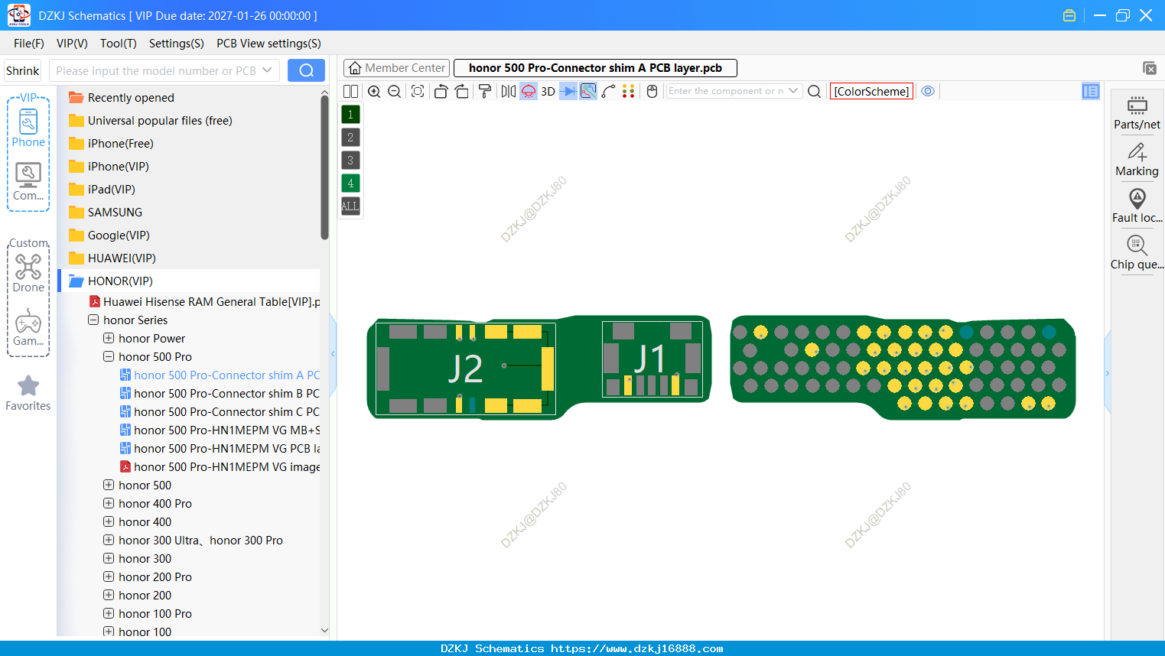This screenshot has height=656, width=1165.
Task: Open the File(F) menu
Action: click(29, 44)
